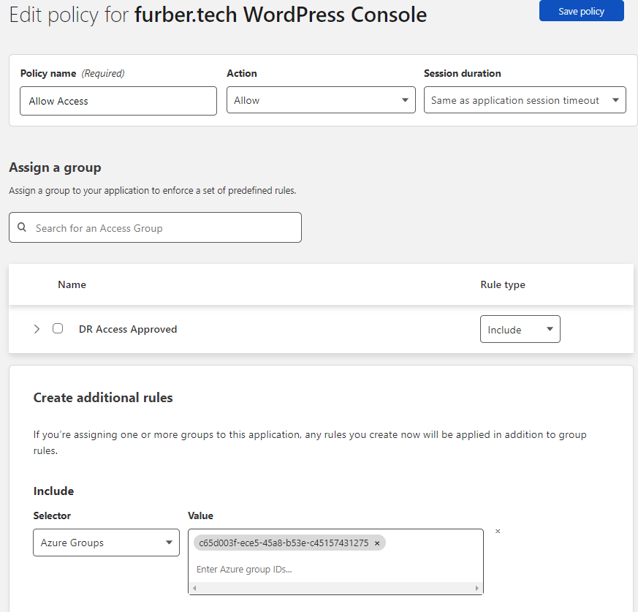Click the DR Access Approved group name
Screen dimensions: 638x612
pos(128,329)
